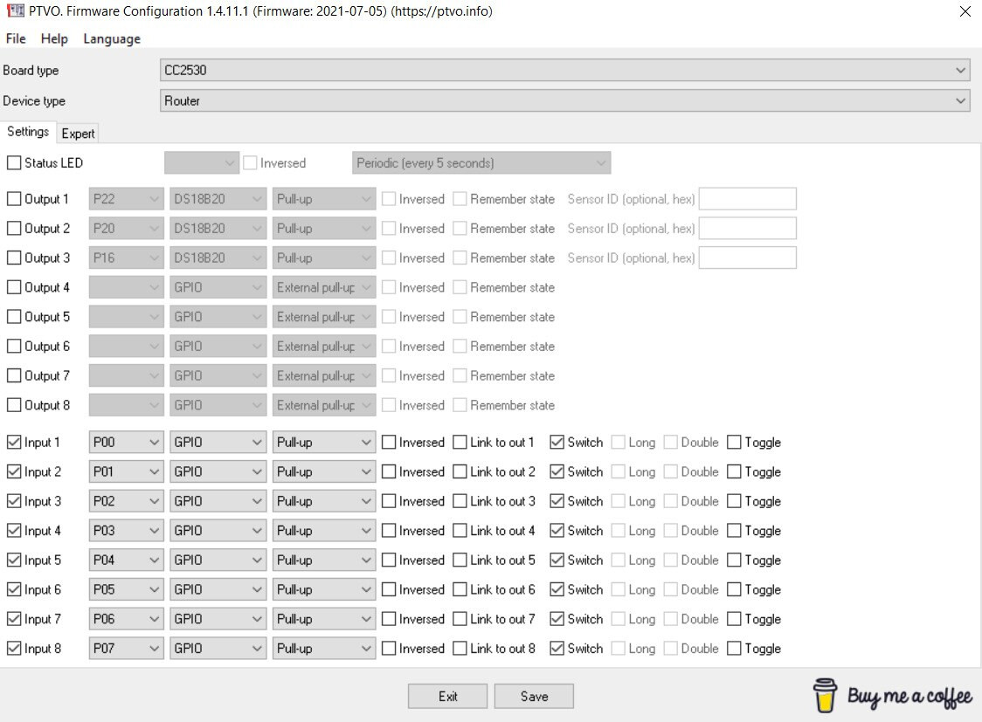Expand the Input 1 GPIO type dropdown
The image size is (982, 722).
tap(218, 443)
